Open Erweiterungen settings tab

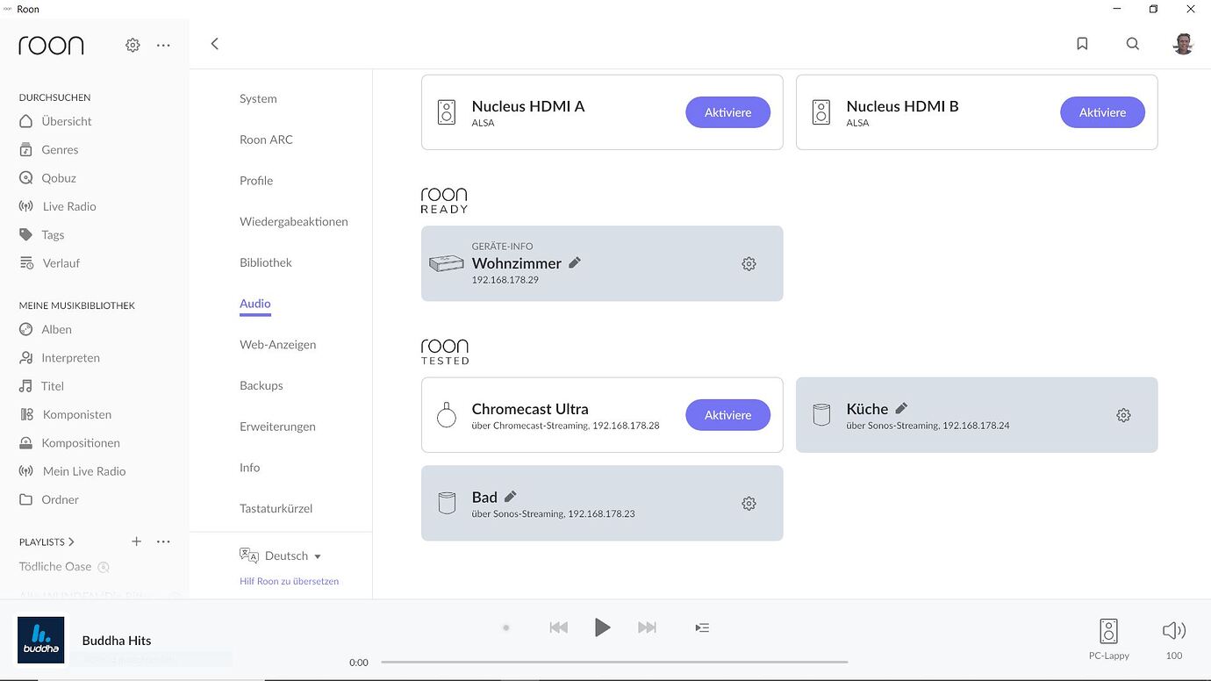coord(277,427)
